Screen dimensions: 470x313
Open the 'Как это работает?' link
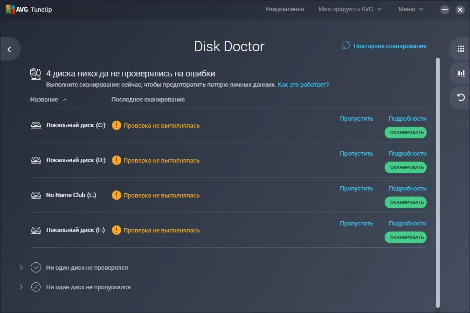point(303,85)
